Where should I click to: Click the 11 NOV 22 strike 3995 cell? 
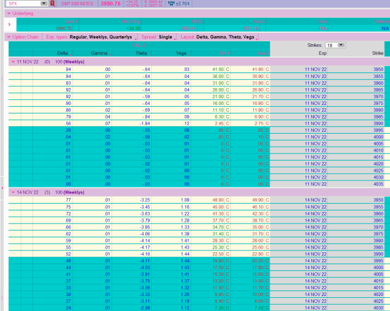click(x=378, y=131)
